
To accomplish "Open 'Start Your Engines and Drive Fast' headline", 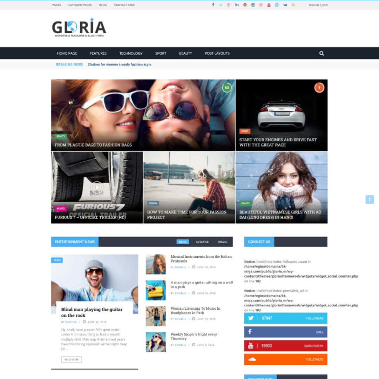I will tap(278, 142).
